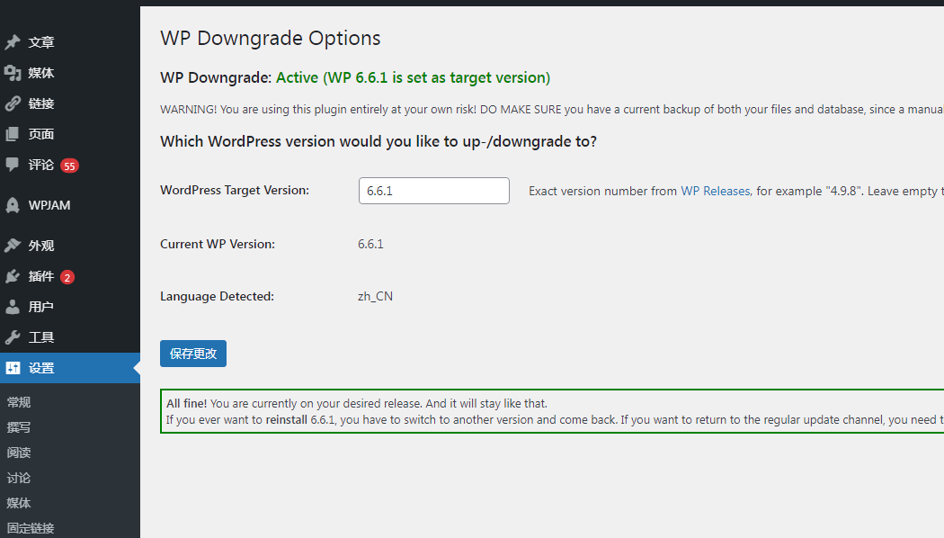944x538 pixels.
Task: Click the 'All fine!' notice text
Action: [x=187, y=404]
